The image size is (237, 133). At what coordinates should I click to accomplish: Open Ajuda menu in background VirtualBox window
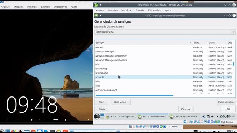[74, 7]
